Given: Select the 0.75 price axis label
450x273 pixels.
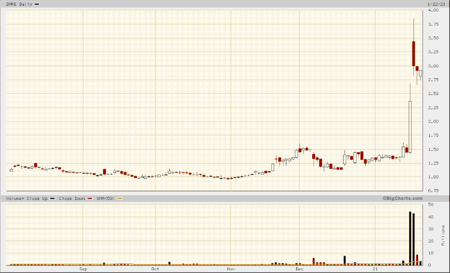Looking at the screenshot, I should pyautogui.click(x=433, y=191).
